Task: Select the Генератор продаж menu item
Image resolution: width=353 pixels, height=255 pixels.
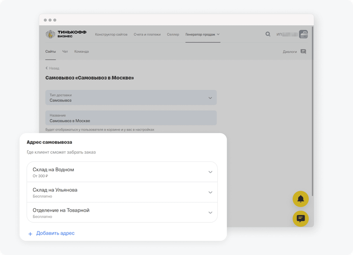Action: click(x=200, y=35)
